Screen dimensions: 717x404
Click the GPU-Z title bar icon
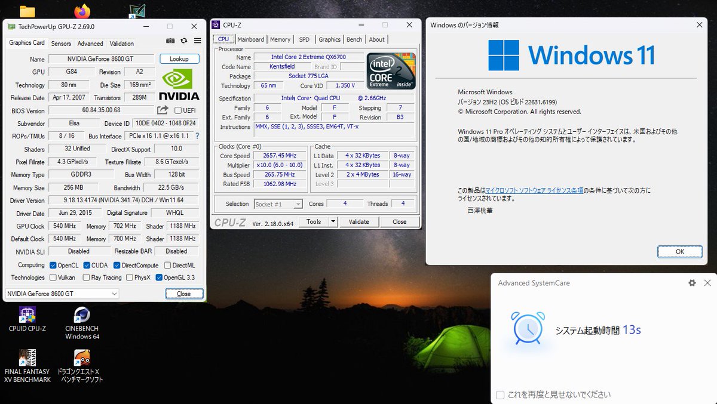click(11, 27)
